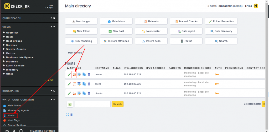The width and height of the screenshot is (269, 132).
Task: Minimize the Views snapin
Action: pos(54,27)
